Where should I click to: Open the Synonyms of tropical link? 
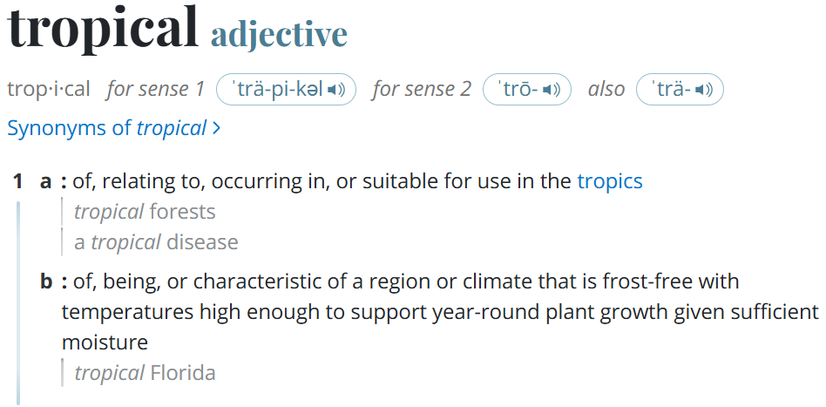106,128
